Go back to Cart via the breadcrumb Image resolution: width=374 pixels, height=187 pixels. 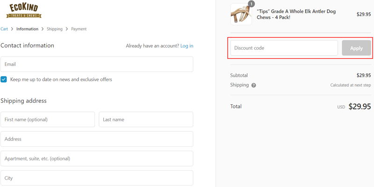4,29
